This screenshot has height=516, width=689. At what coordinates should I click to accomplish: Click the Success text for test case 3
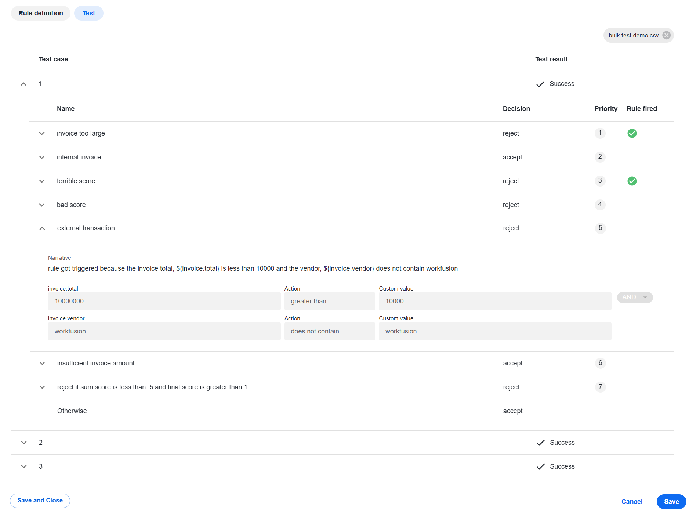(x=562, y=466)
